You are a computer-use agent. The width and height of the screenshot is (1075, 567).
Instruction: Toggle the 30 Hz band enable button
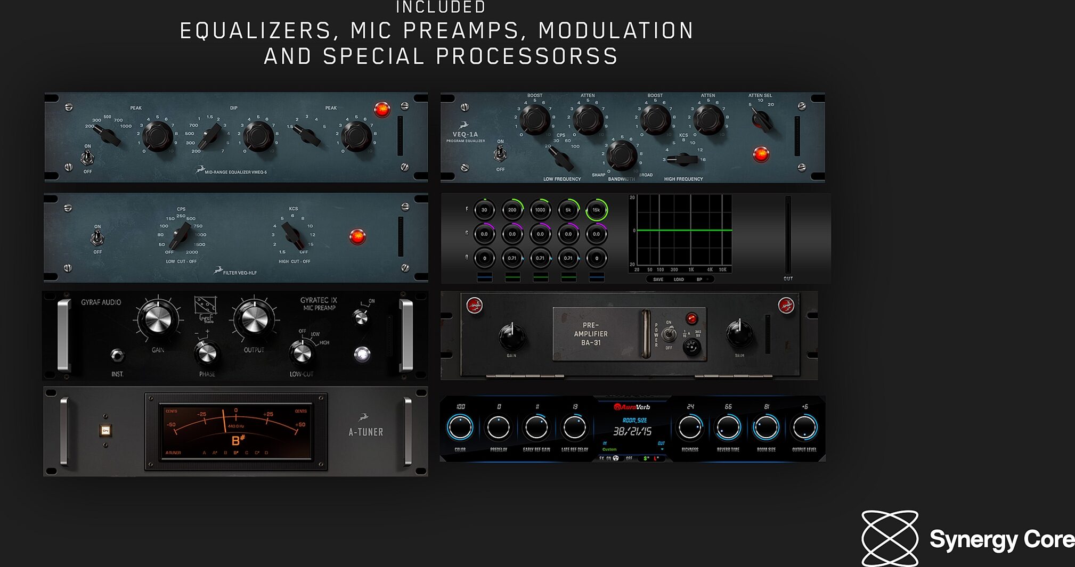pyautogui.click(x=485, y=277)
